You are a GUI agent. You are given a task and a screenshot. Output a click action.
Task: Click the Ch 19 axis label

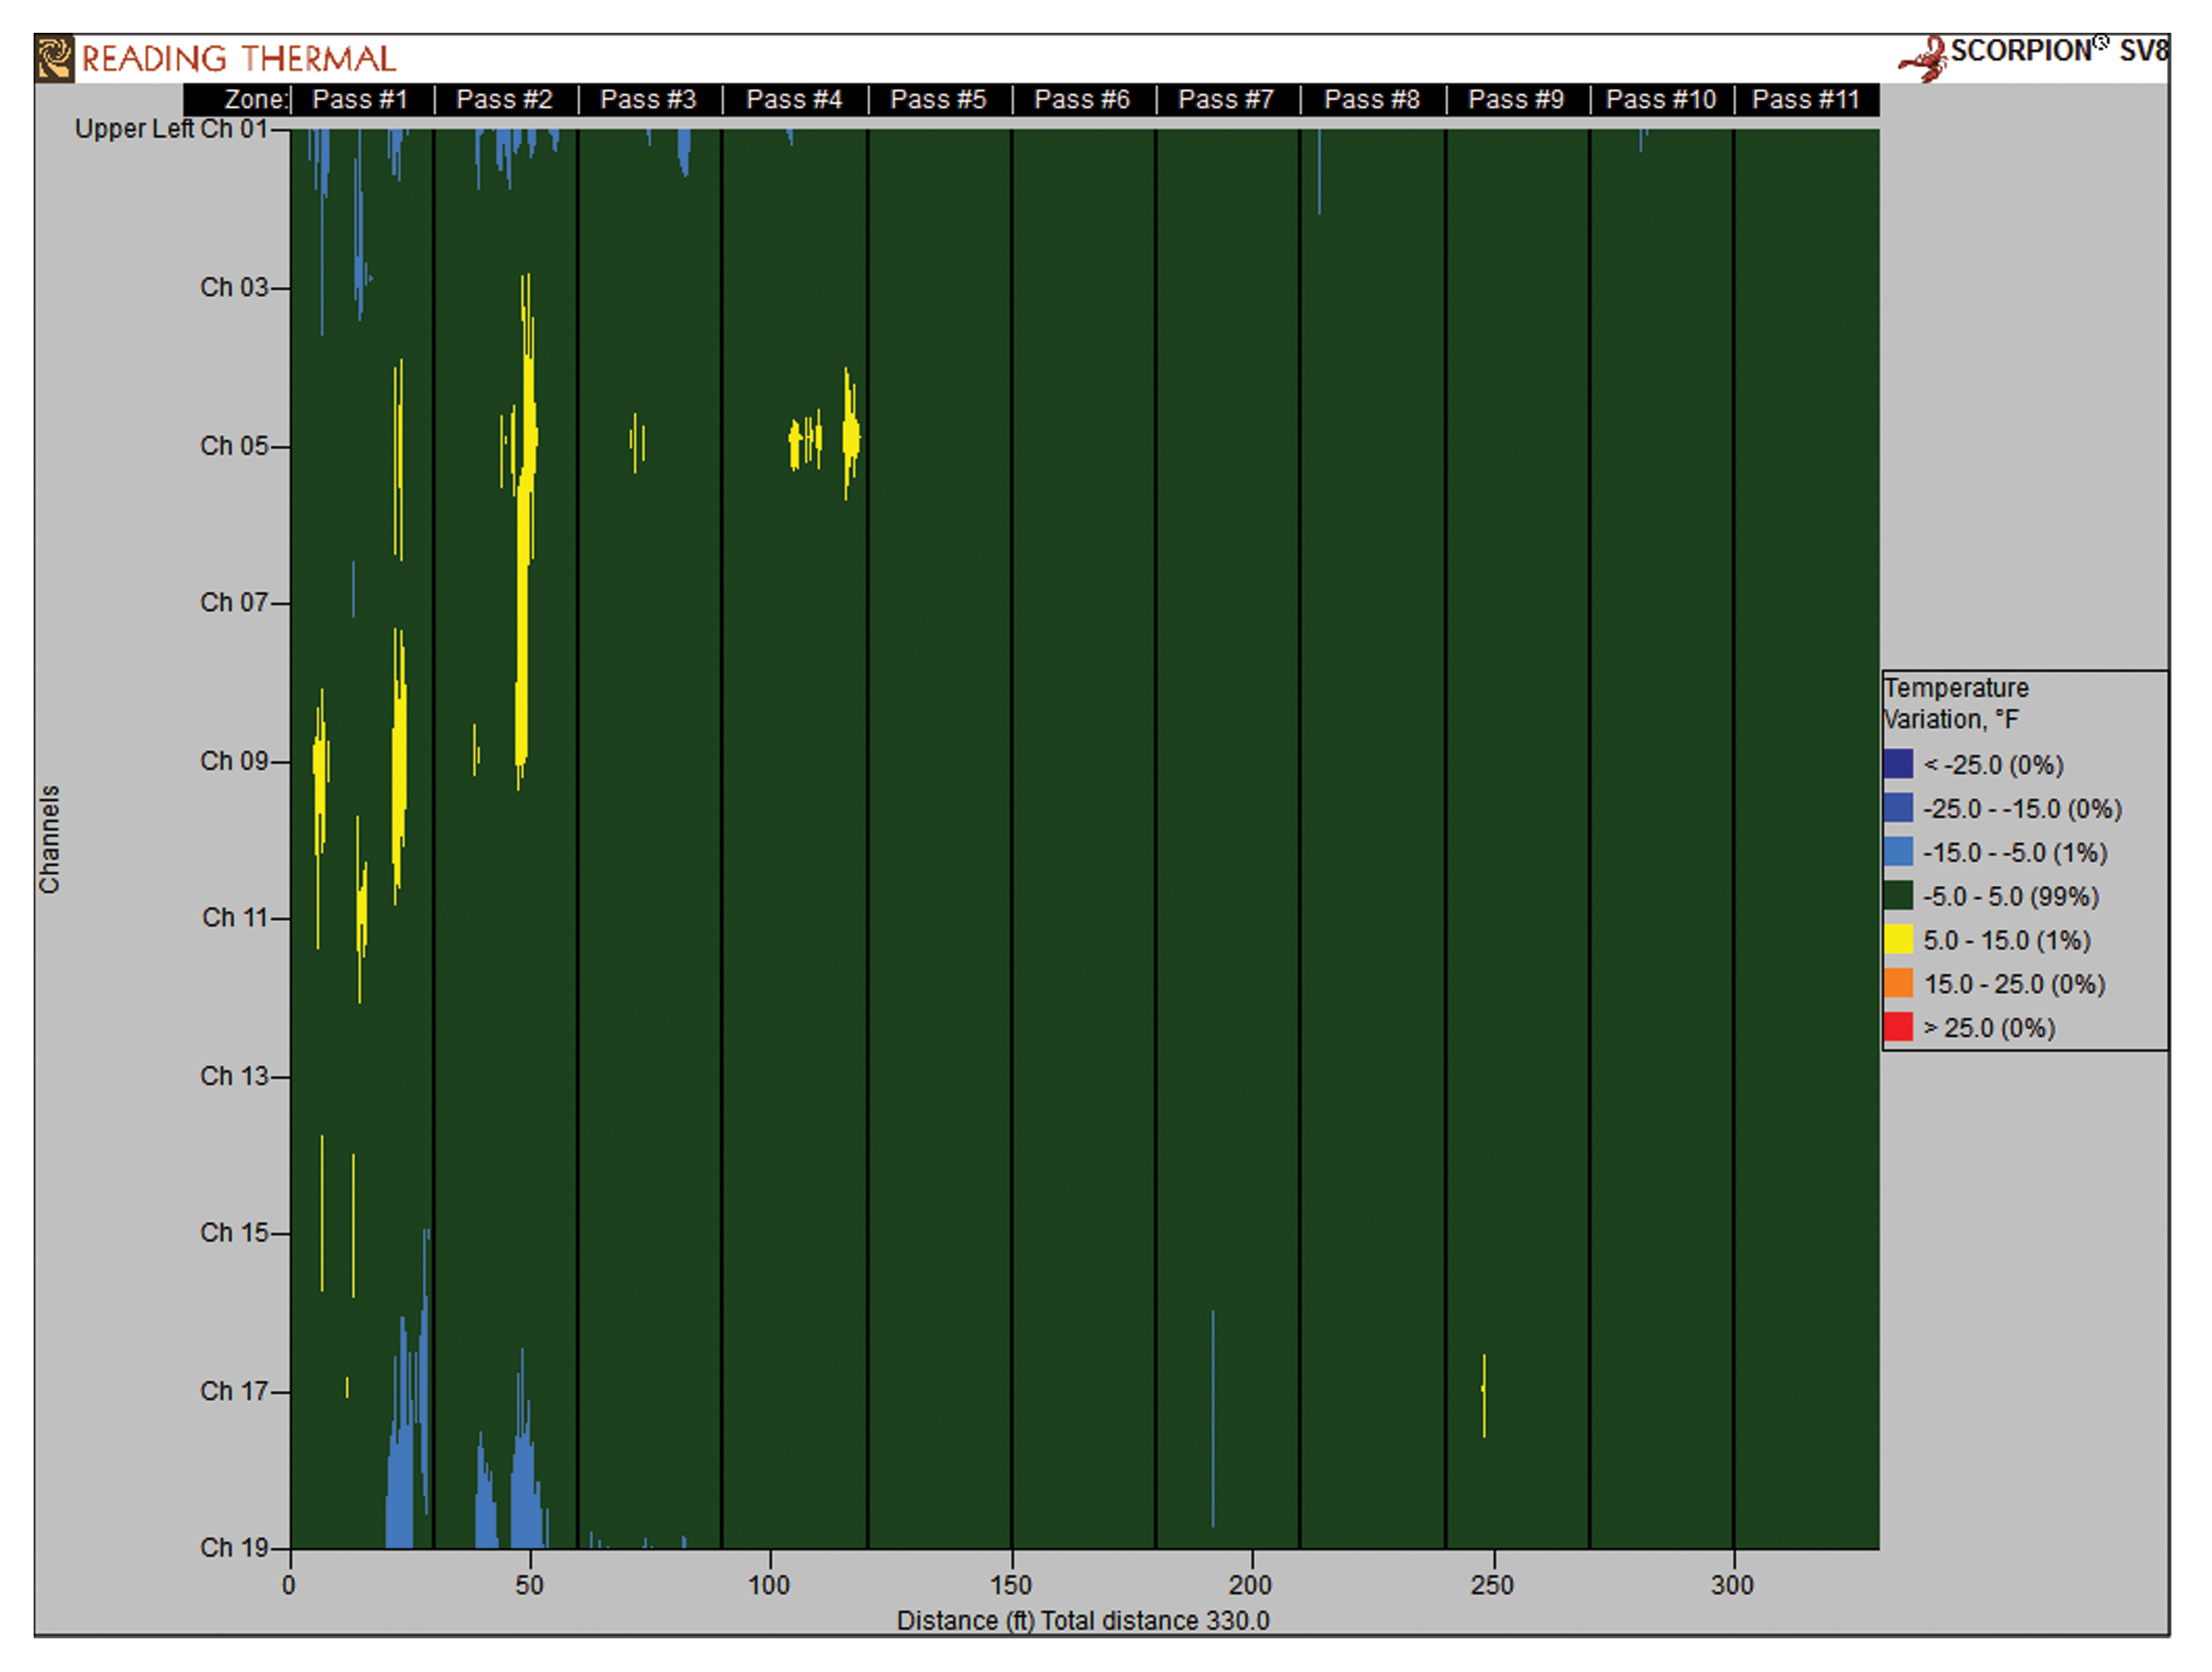pyautogui.click(x=235, y=1547)
